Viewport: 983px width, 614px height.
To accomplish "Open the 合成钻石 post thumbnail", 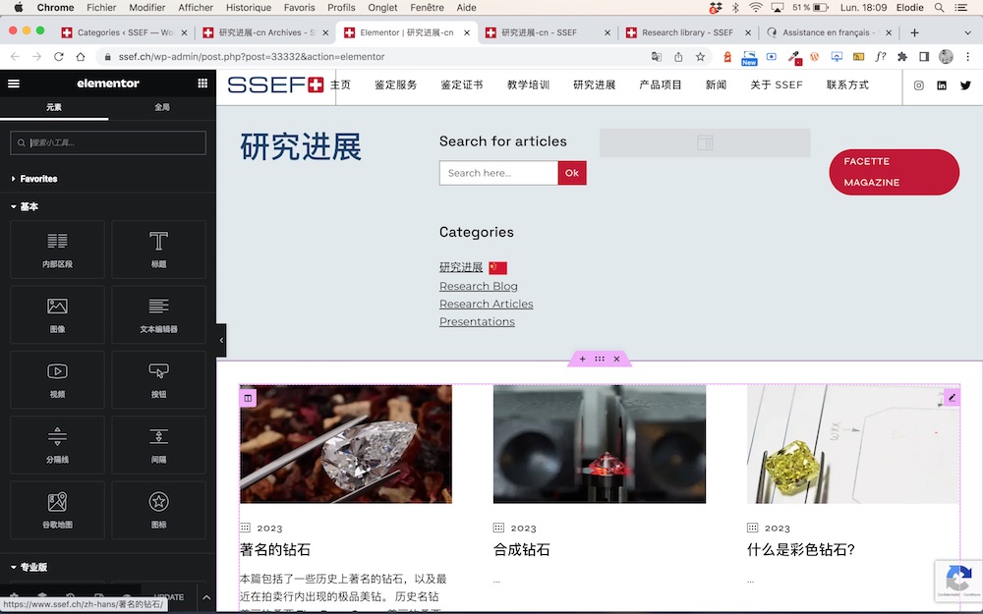I will pos(600,444).
